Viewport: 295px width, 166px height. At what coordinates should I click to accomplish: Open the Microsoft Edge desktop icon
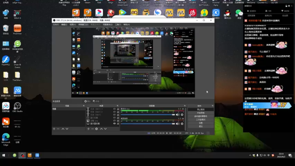tap(6, 139)
